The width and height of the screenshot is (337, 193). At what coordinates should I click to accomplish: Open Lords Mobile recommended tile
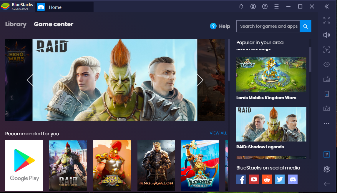pos(200,165)
